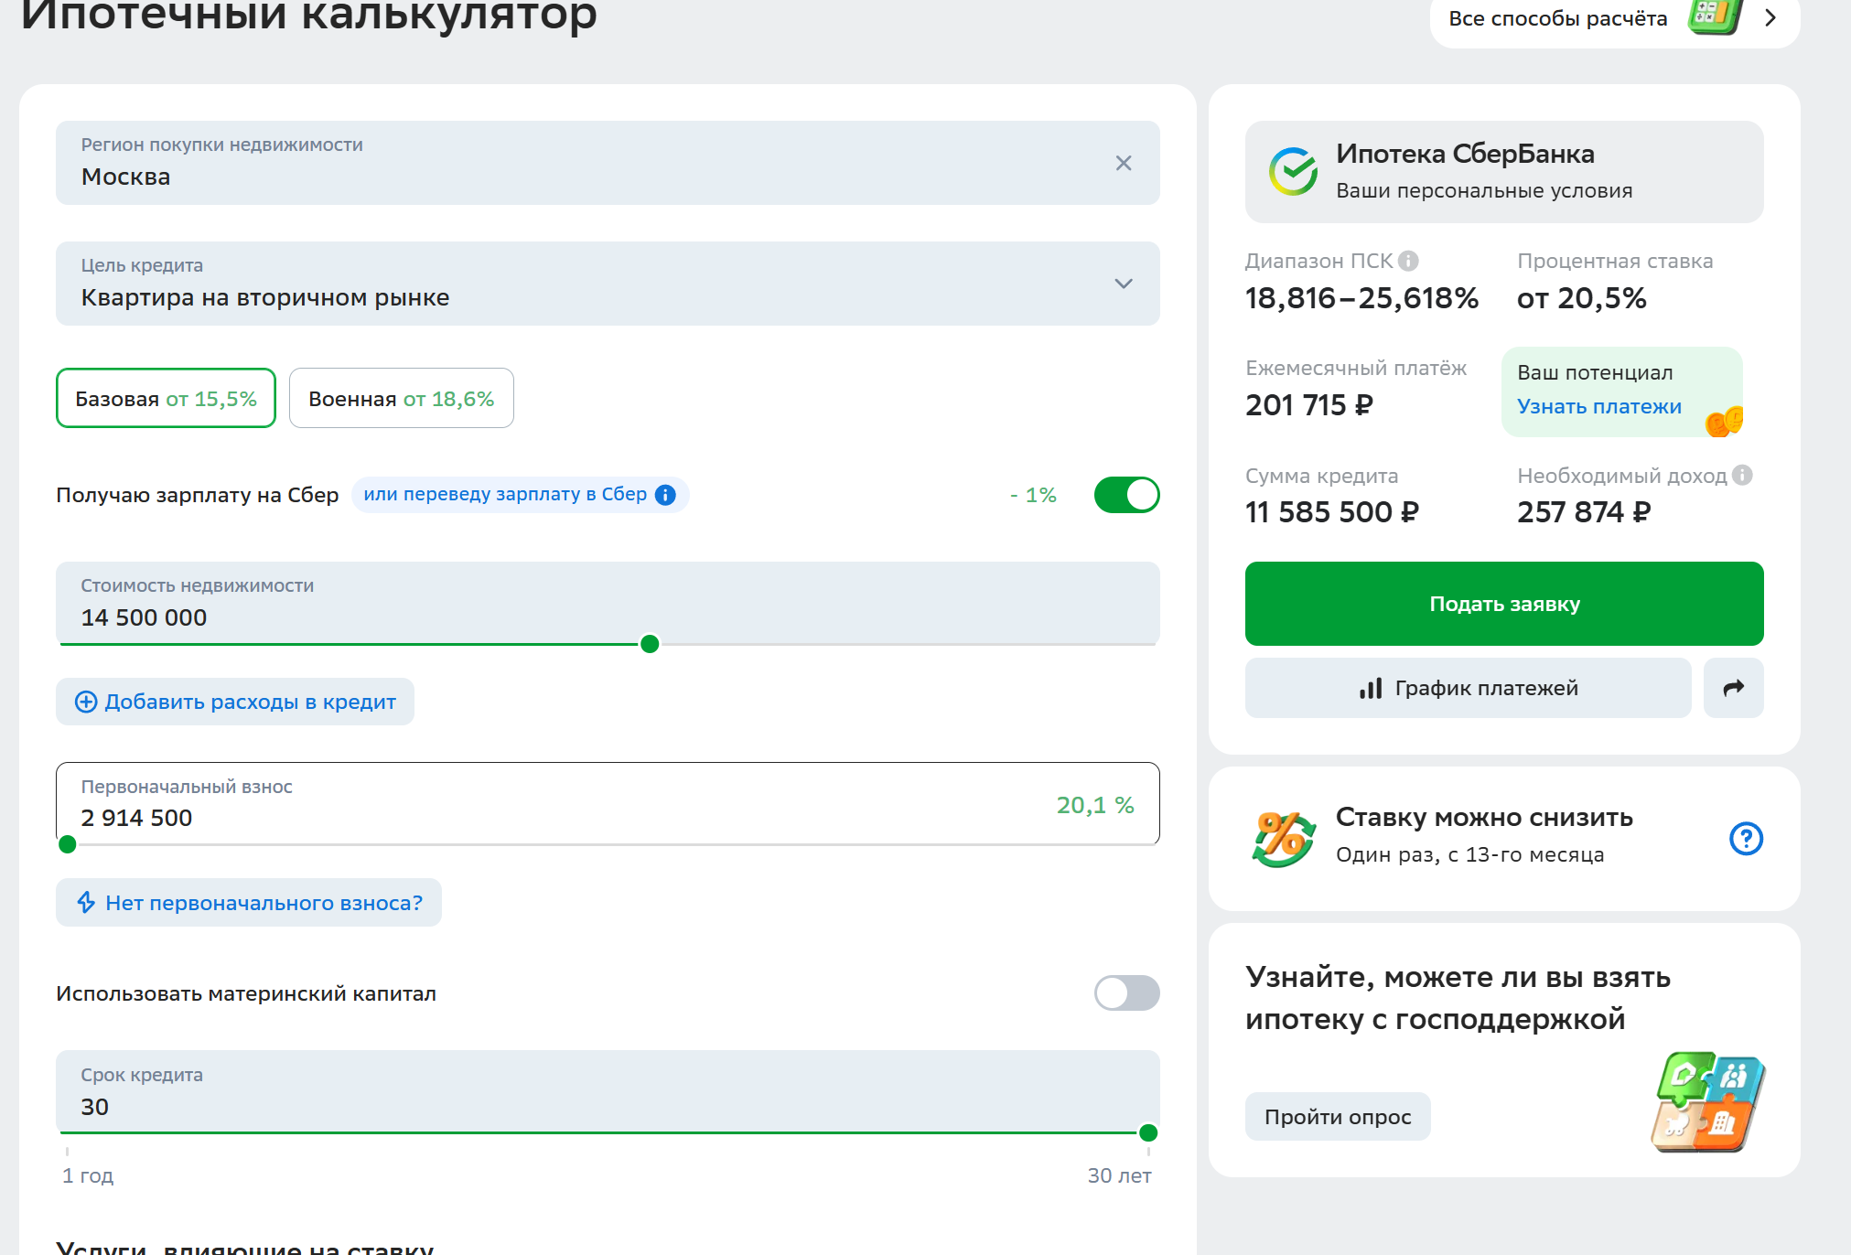The height and width of the screenshot is (1255, 1851).
Task: Click the share arrow icon
Action: coord(1733,688)
